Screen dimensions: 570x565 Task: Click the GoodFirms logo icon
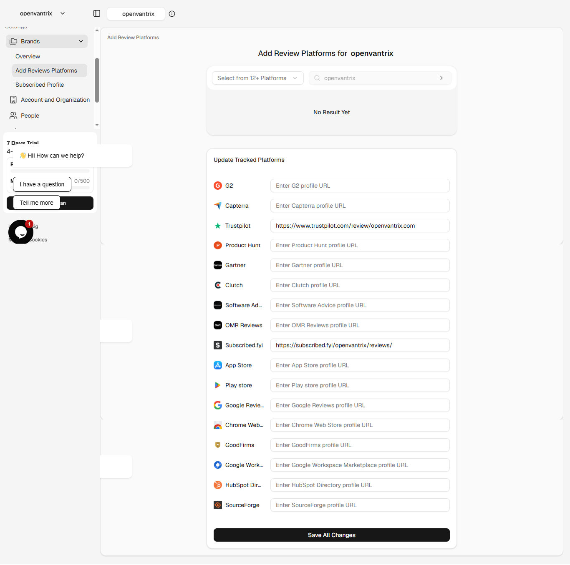coord(218,445)
